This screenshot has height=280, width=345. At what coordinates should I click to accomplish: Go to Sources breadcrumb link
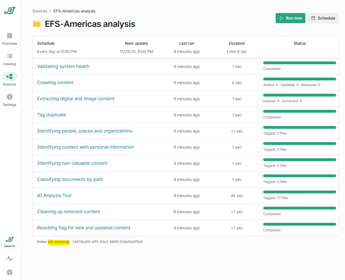point(40,11)
